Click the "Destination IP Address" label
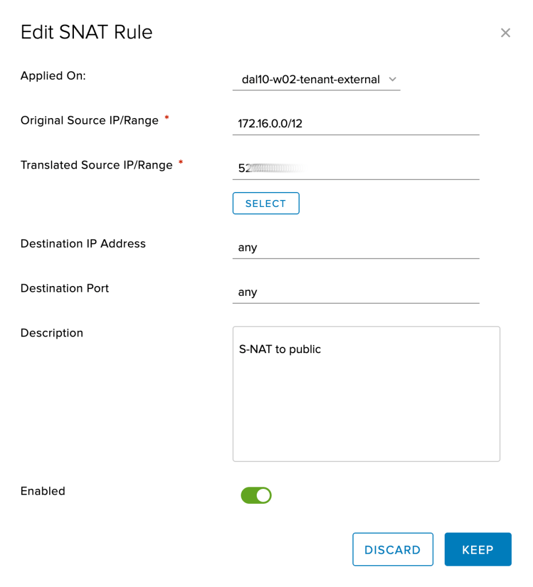Viewport: 533px width, 587px height. point(83,244)
